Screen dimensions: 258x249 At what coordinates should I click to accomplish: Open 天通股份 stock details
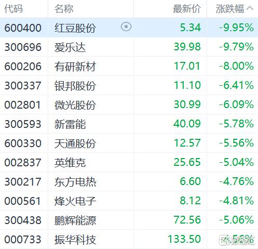[x=75, y=143]
